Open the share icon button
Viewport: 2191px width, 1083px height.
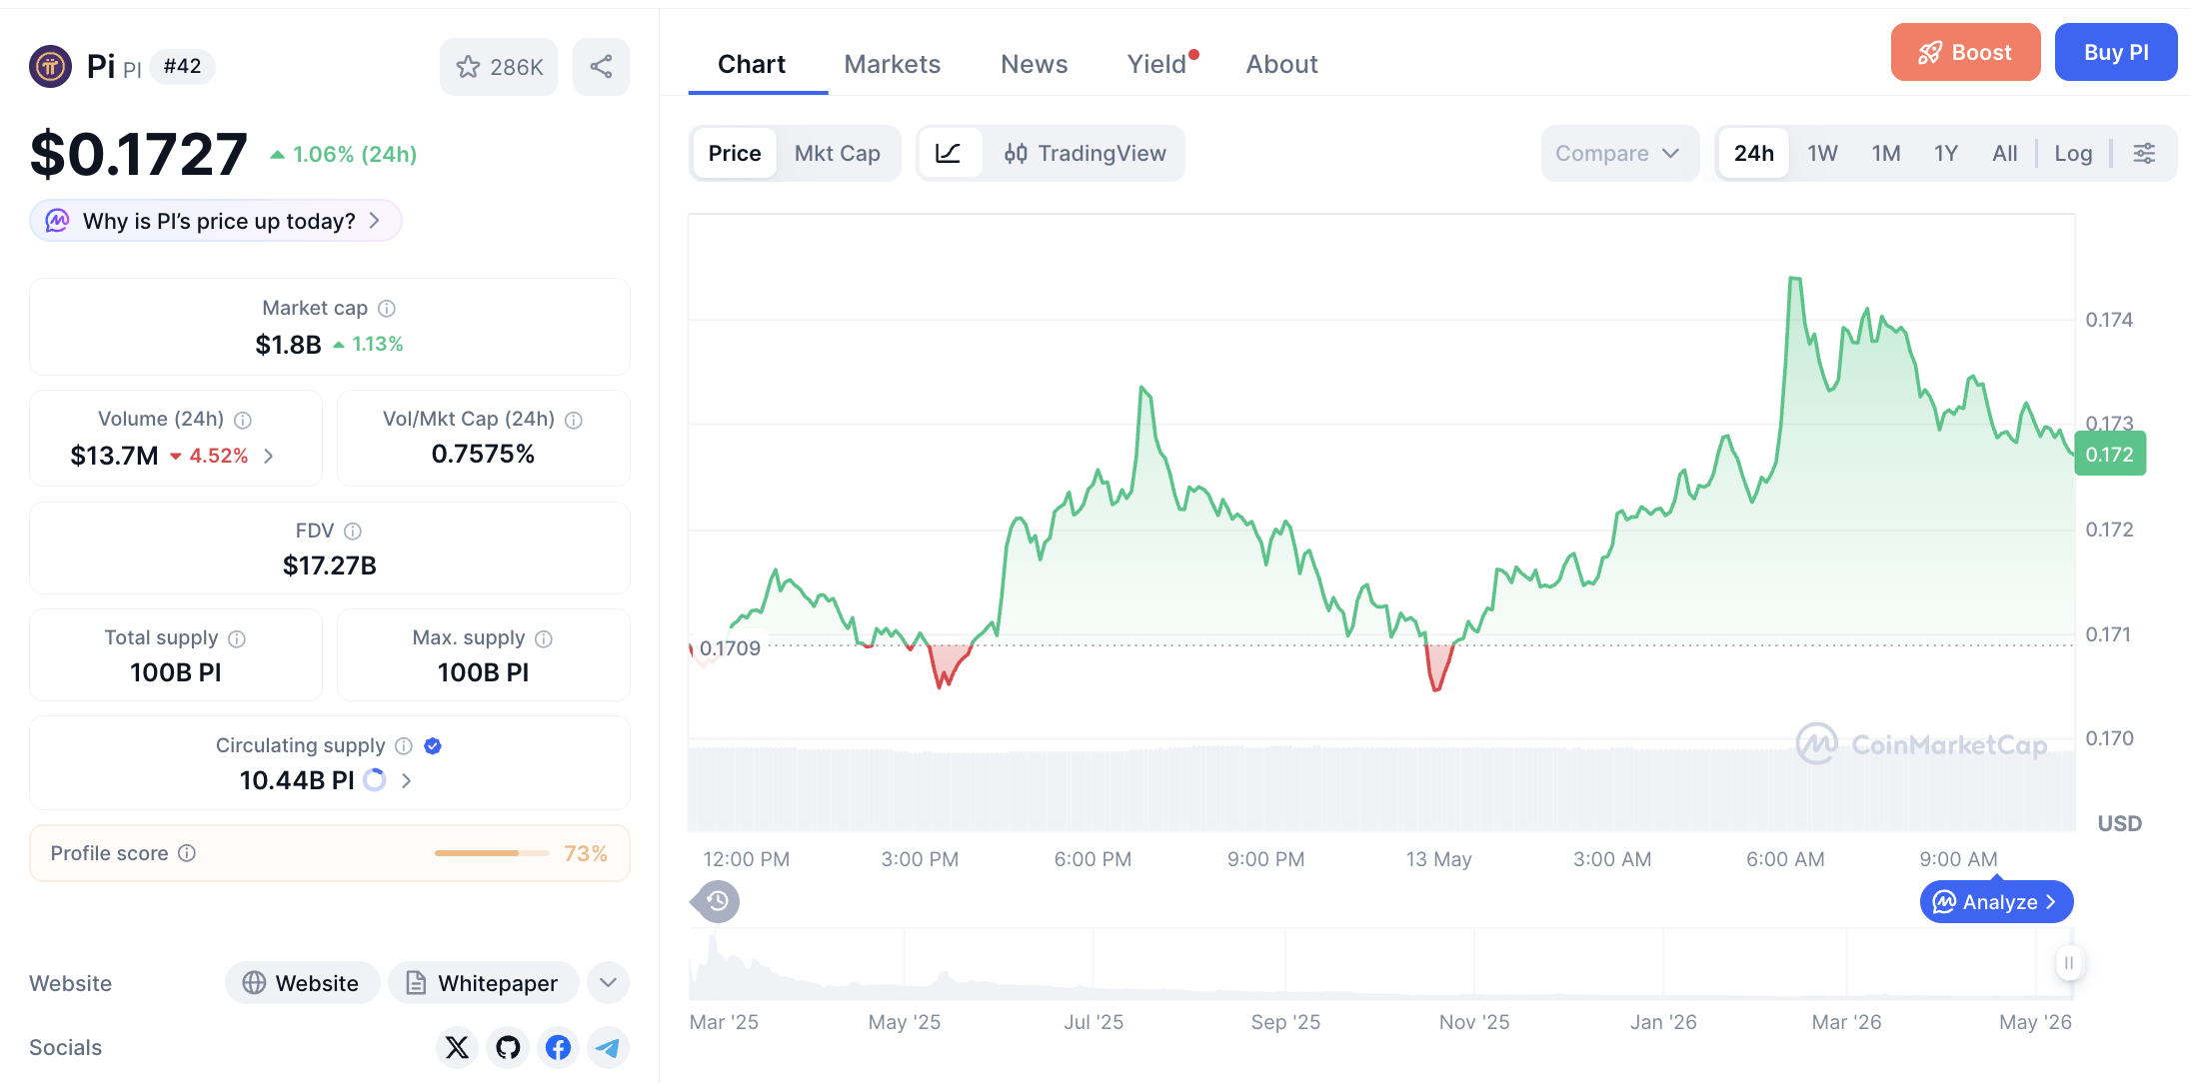coord(601,67)
